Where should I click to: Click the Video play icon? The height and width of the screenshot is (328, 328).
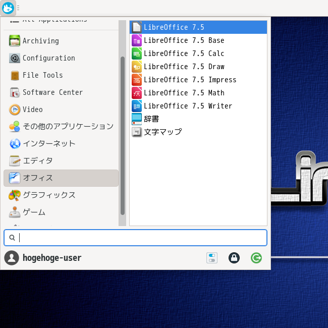click(x=15, y=110)
